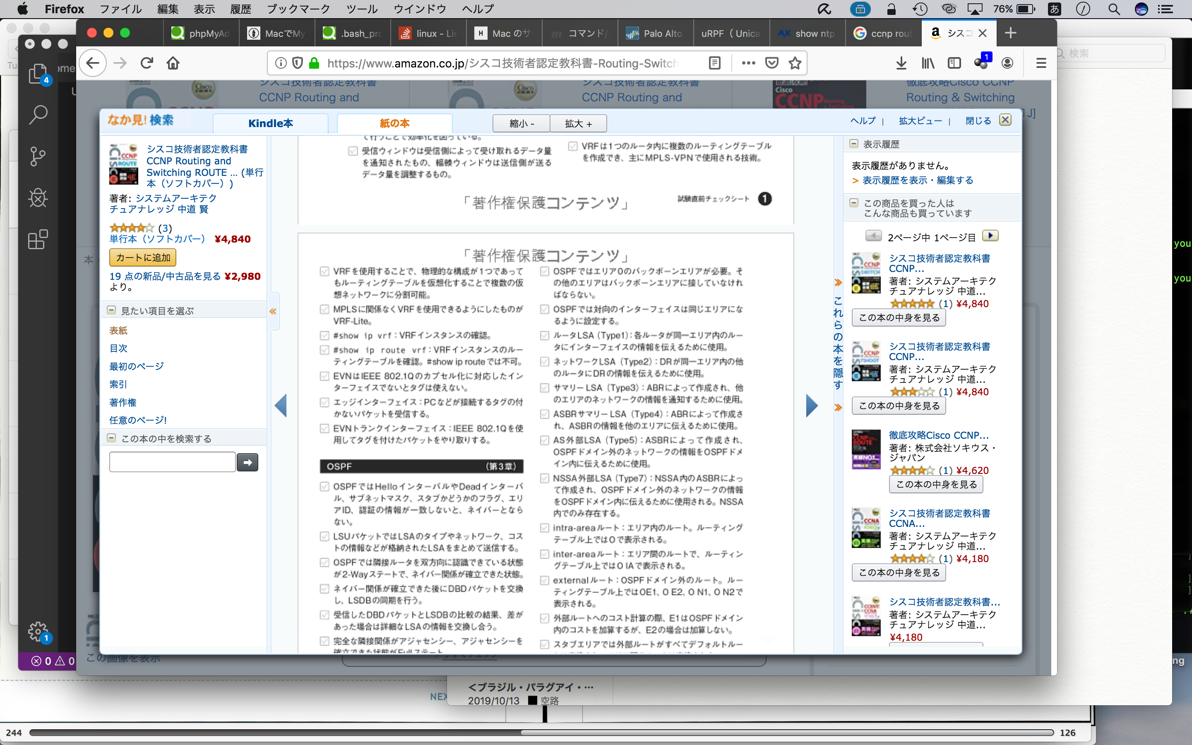Collapse the 見たい項目を選ぶ section
This screenshot has width=1192, height=745.
[x=111, y=310]
